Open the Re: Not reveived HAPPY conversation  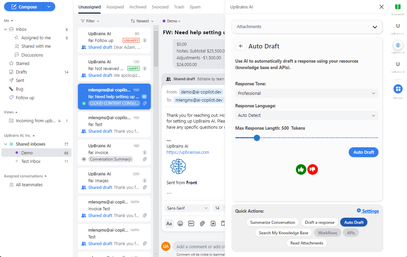tap(114, 68)
